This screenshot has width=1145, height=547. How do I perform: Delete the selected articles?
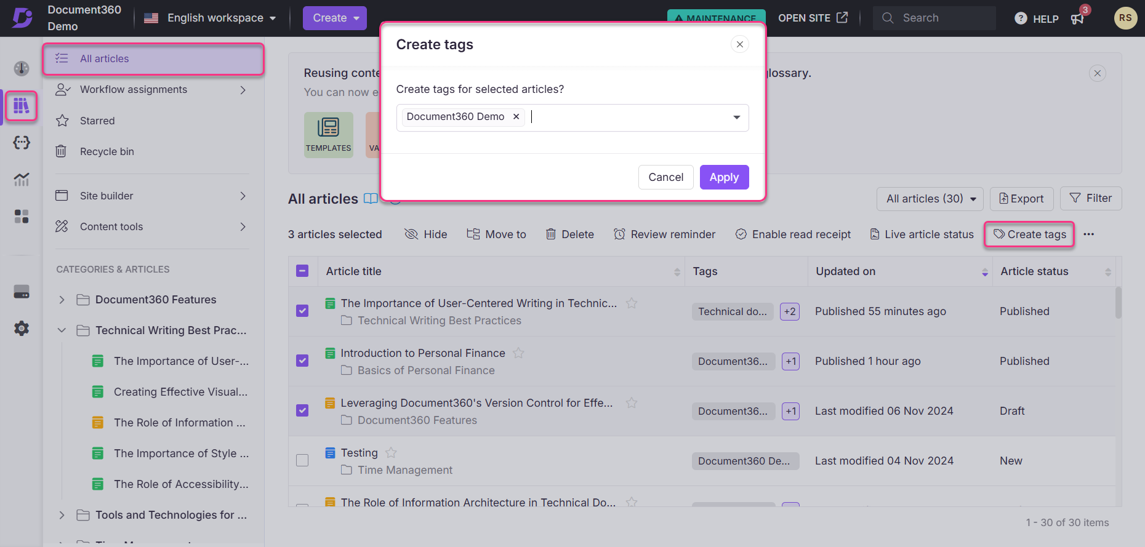(570, 234)
